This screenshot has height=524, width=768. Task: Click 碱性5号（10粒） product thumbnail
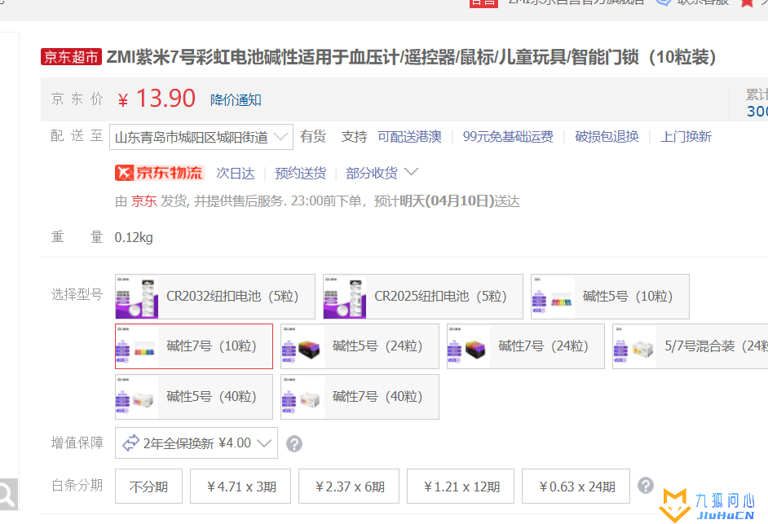[x=553, y=297]
